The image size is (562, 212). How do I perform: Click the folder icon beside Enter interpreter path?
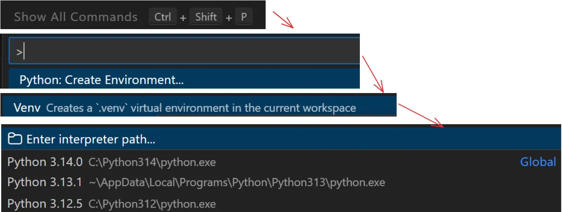pos(15,140)
